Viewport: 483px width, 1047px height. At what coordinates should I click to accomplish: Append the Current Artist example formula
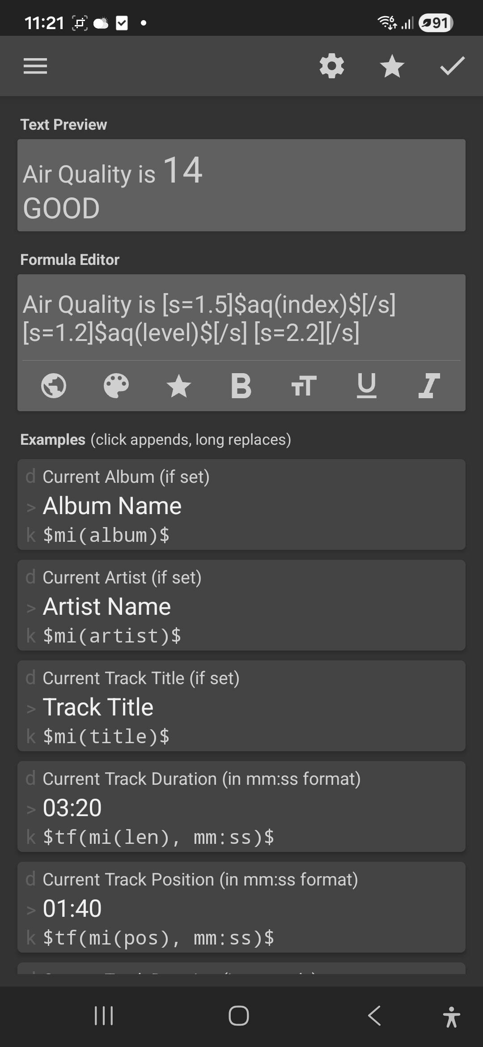[241, 605]
